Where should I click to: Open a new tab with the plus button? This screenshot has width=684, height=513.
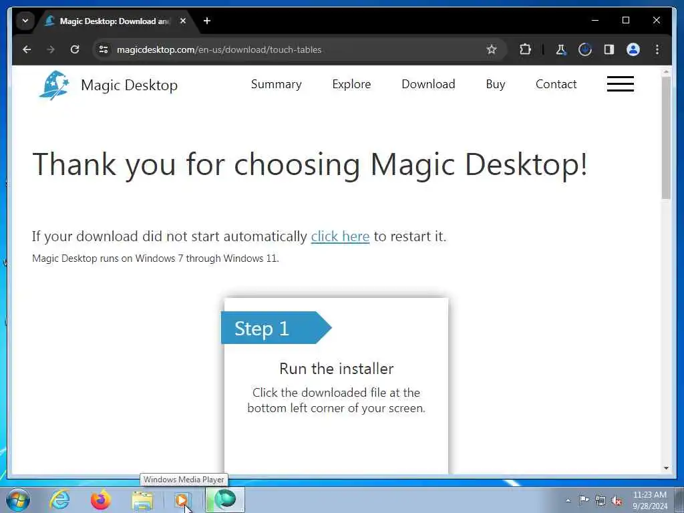pos(207,21)
